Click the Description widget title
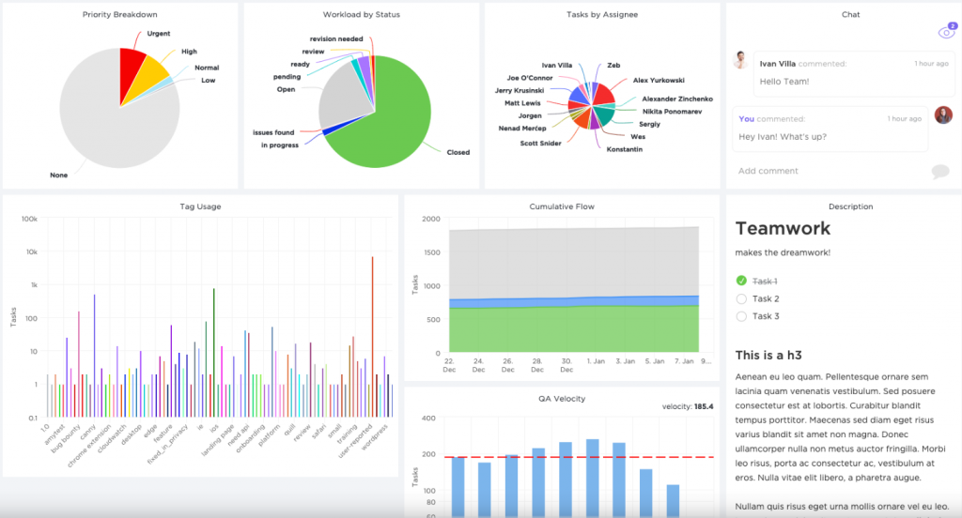This screenshot has width=962, height=518. 850,206
